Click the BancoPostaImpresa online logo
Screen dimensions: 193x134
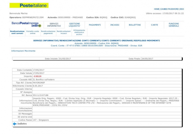click(25, 24)
